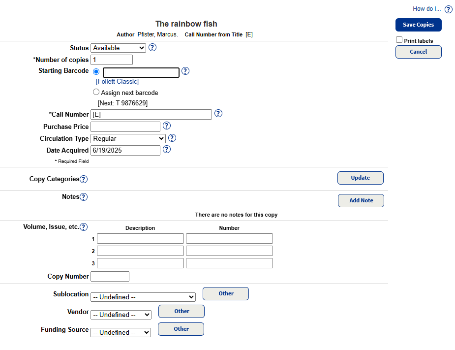This screenshot has height=350, width=455.
Task: Open help for the Status field
Action: coord(152,48)
